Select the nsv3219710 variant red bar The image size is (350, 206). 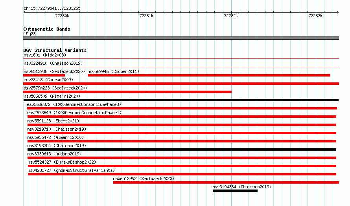(x=182, y=133)
